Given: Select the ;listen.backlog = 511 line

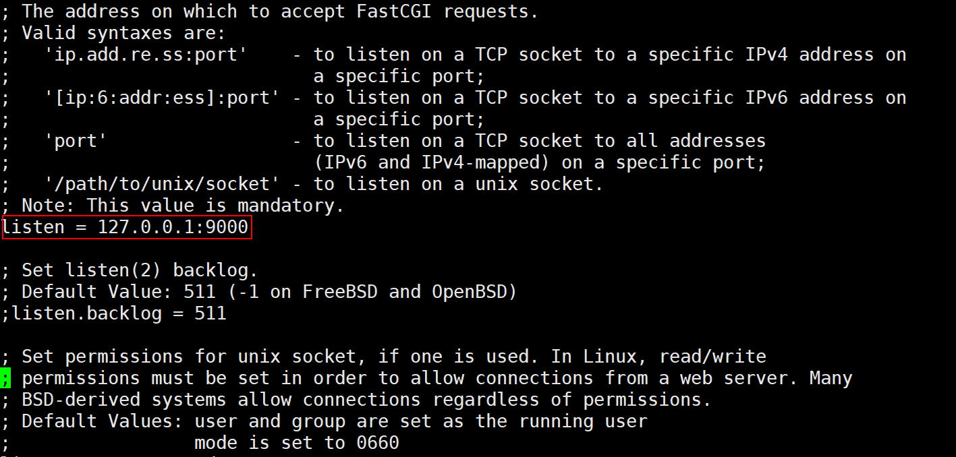Looking at the screenshot, I should click(x=115, y=313).
